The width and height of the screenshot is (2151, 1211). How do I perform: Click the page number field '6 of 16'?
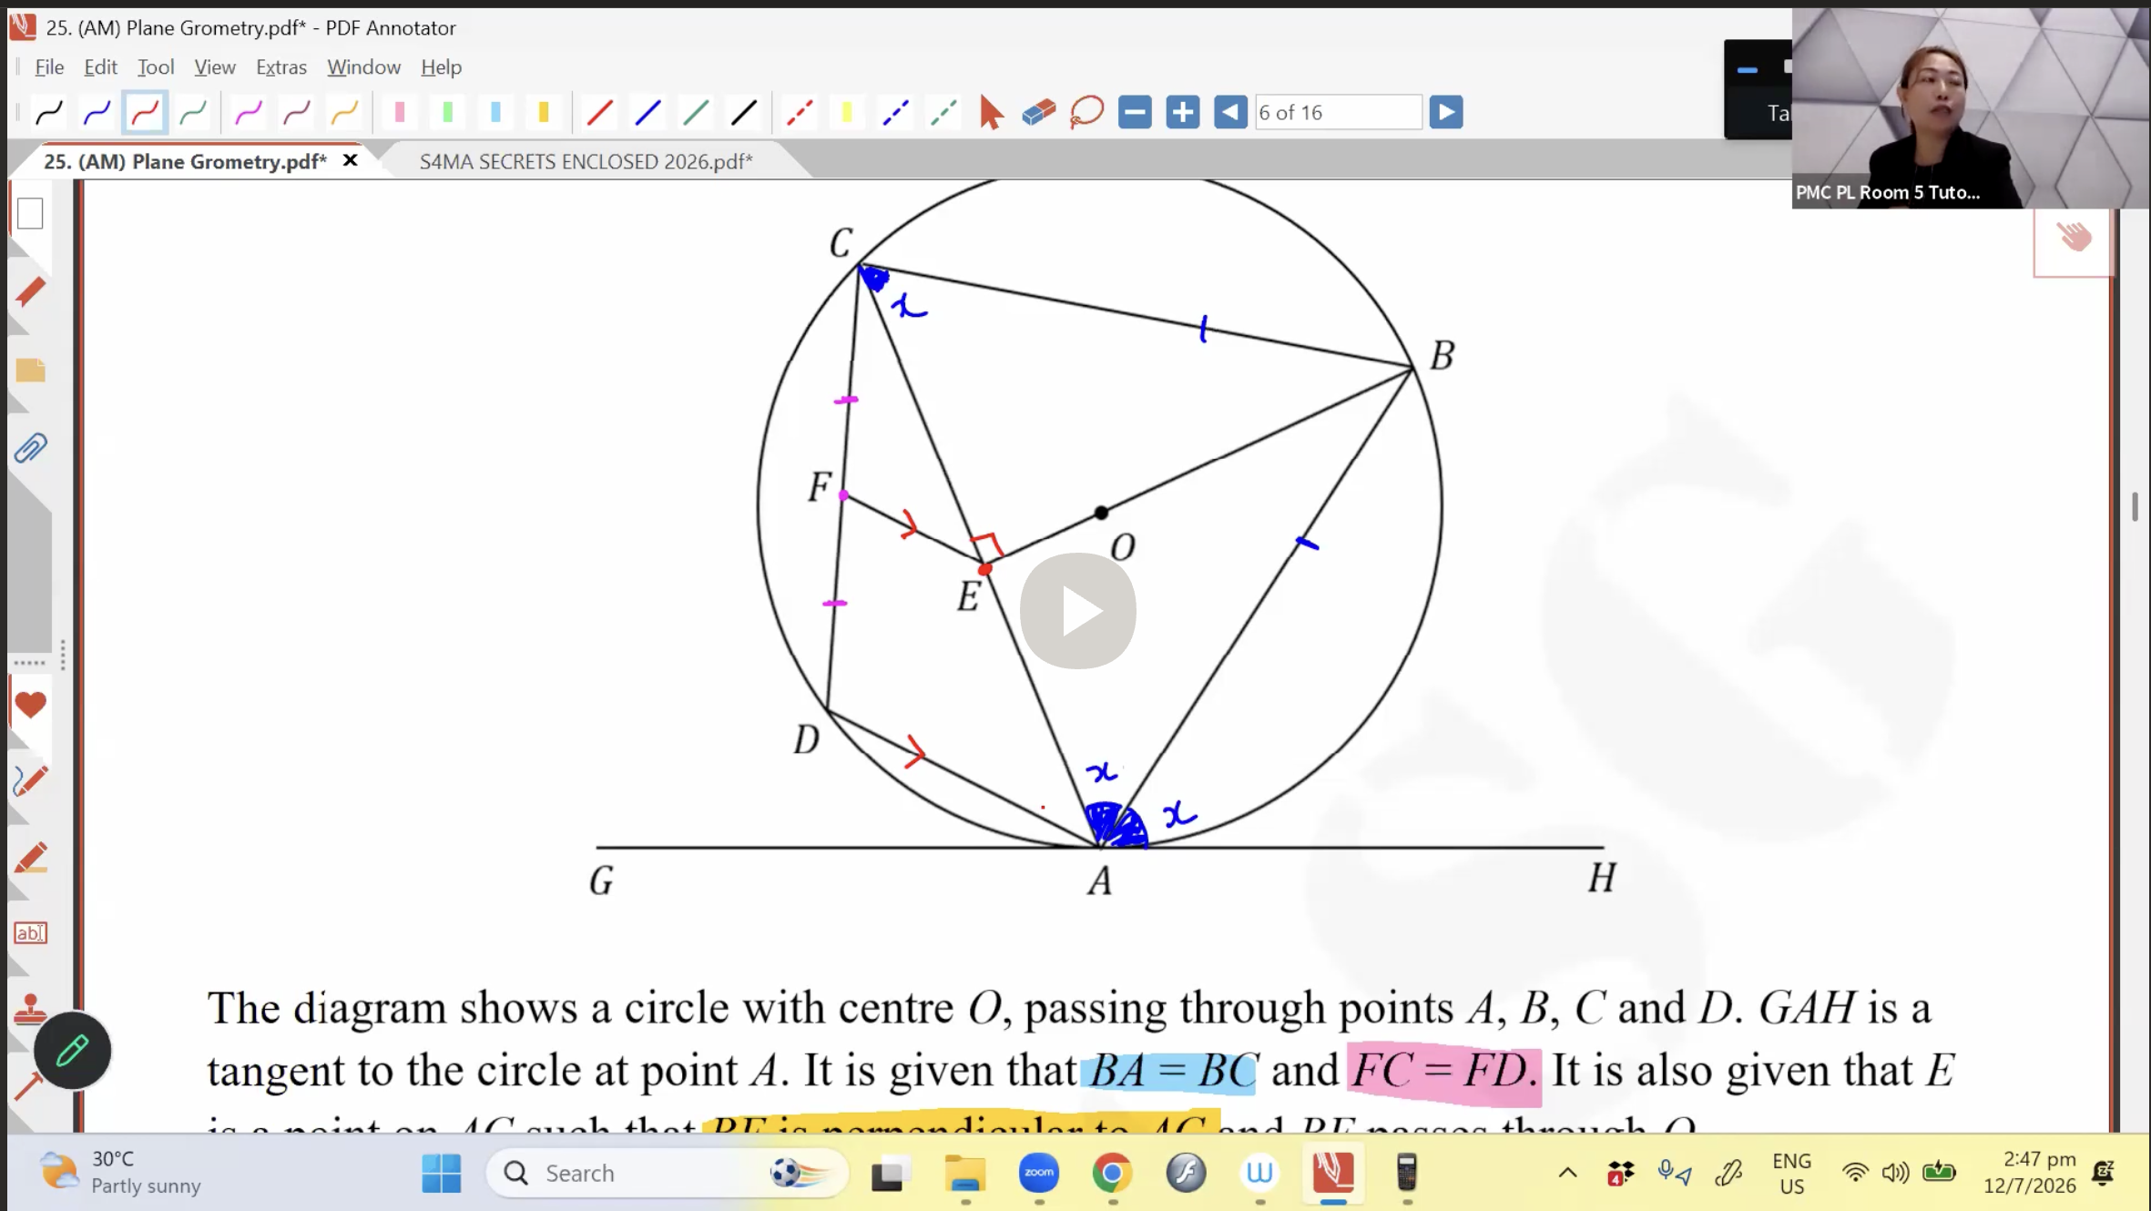(1338, 113)
